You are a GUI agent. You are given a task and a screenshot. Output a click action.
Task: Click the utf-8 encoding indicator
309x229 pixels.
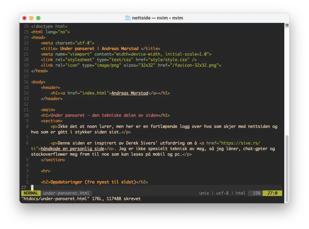pyautogui.click(x=222, y=193)
